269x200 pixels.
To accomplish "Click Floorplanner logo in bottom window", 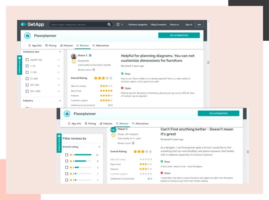I will click(67, 114).
